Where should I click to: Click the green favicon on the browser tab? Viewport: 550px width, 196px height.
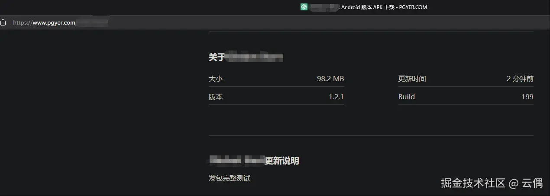tap(304, 7)
